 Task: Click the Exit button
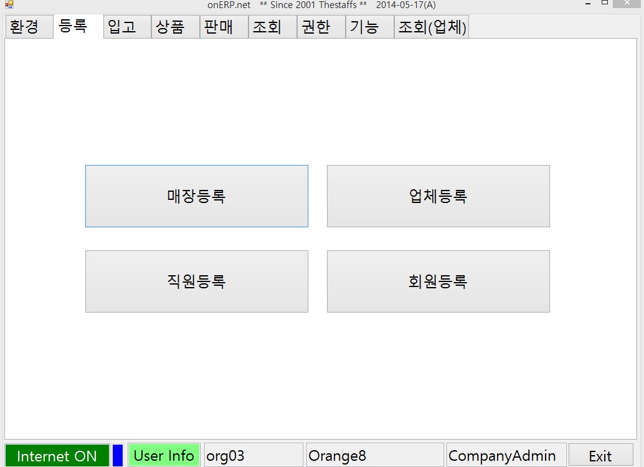point(600,456)
